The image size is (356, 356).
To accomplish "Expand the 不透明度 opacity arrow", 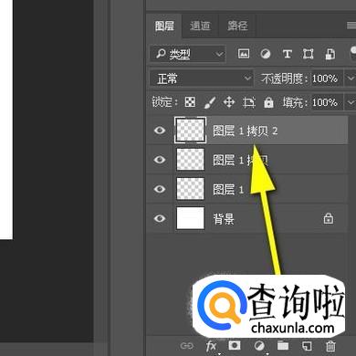I will (x=350, y=78).
